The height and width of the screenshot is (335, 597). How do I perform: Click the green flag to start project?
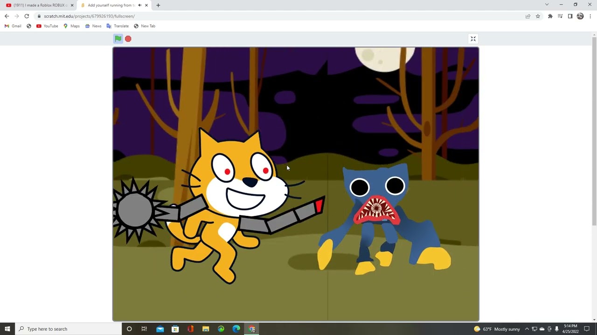coord(118,39)
